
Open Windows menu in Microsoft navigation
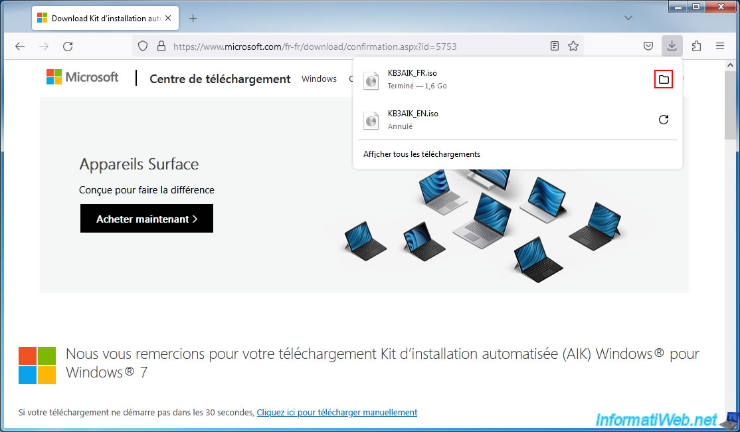tap(319, 78)
